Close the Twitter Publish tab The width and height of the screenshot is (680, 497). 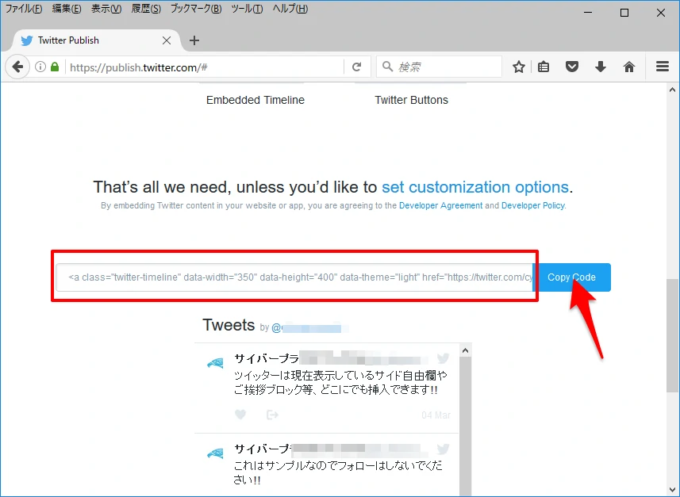point(167,40)
